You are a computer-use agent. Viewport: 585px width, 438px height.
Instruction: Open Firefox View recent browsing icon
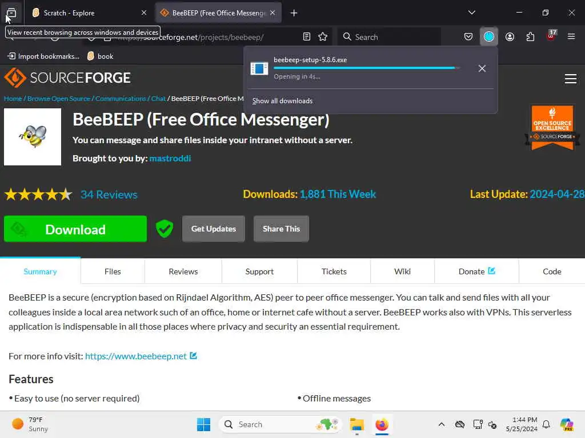[x=11, y=13]
